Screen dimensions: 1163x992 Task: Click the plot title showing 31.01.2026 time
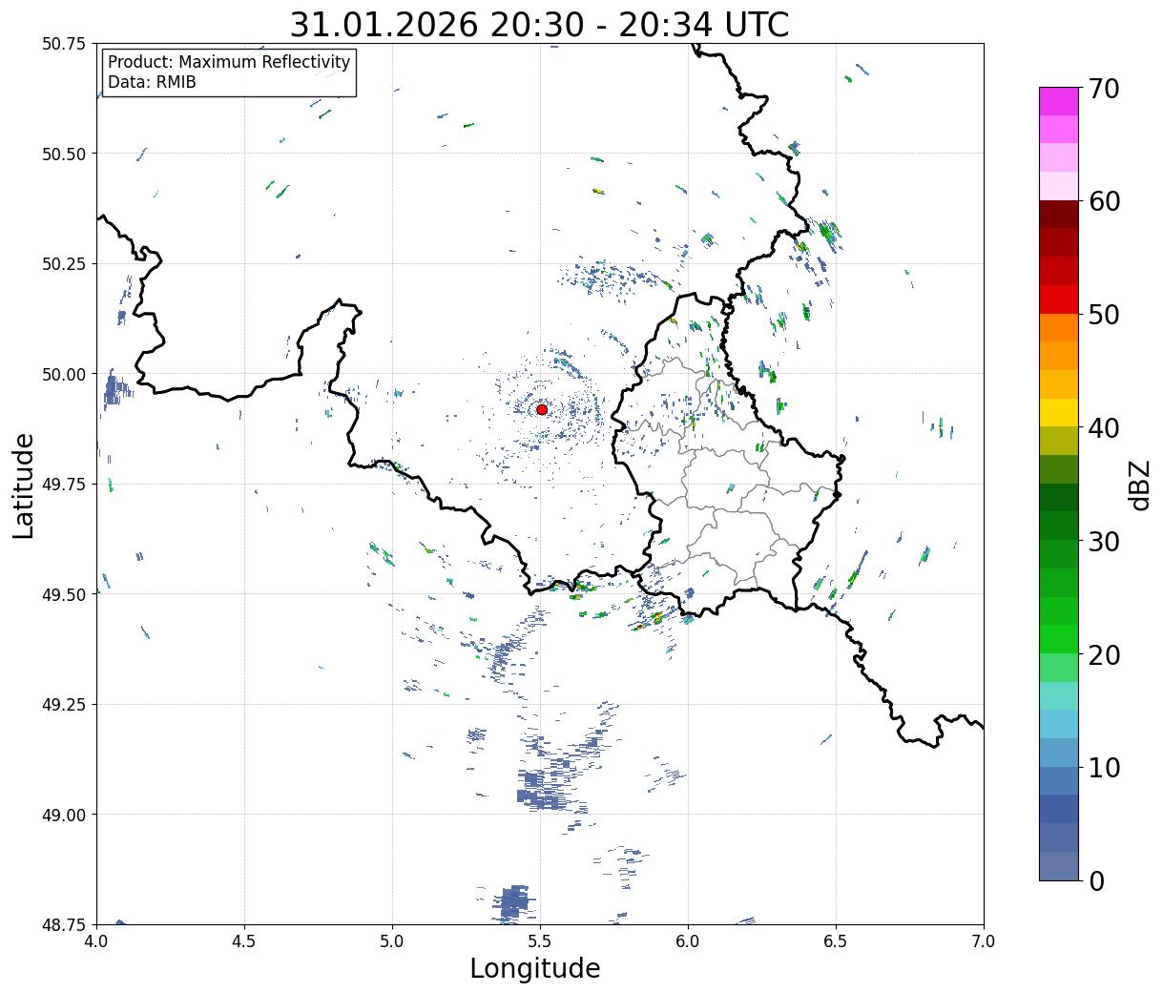[539, 25]
